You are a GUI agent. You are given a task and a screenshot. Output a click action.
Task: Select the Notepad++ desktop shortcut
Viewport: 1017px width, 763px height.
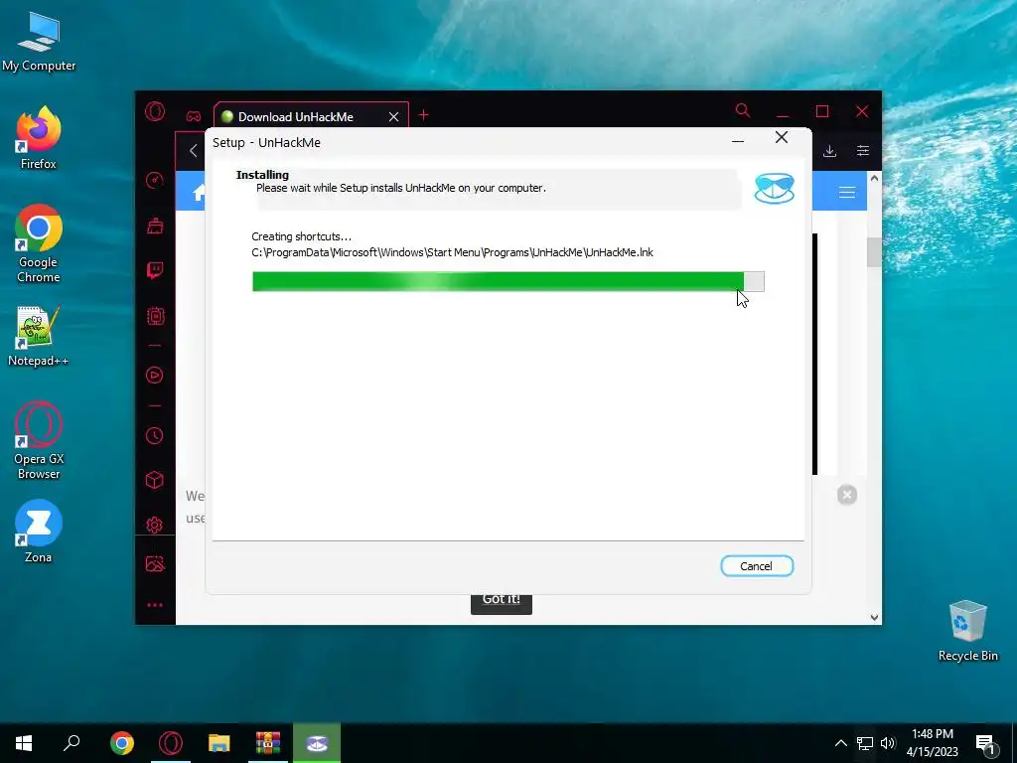click(x=39, y=336)
